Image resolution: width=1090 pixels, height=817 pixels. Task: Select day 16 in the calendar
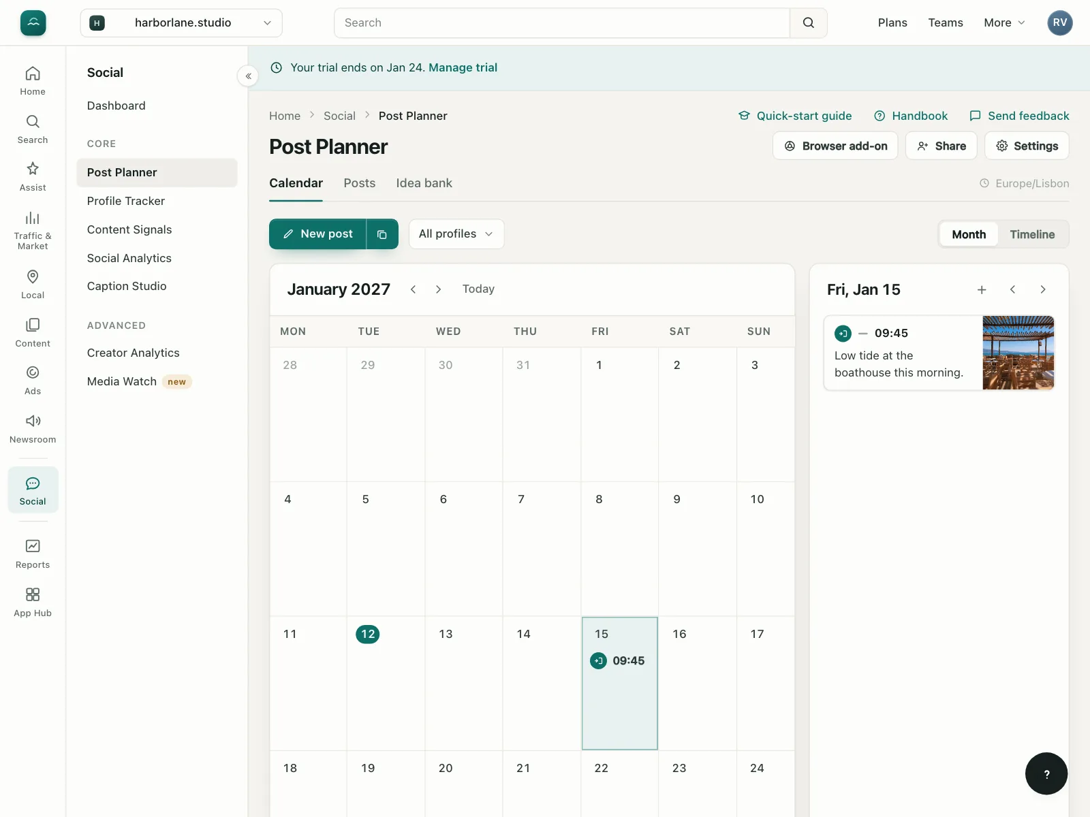point(698,683)
